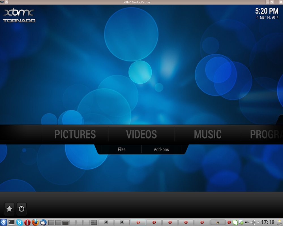
Task: Select VIDEOS in the home menu
Action: (x=141, y=134)
